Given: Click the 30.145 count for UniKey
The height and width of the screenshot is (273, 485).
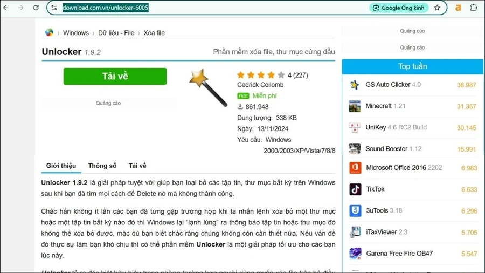Looking at the screenshot, I should pyautogui.click(x=467, y=128).
